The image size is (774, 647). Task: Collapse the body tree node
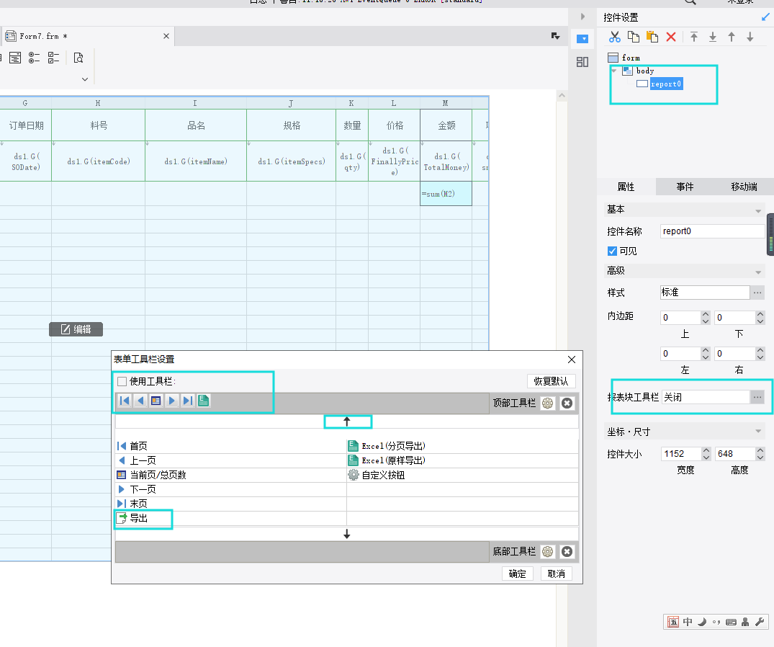tap(614, 71)
